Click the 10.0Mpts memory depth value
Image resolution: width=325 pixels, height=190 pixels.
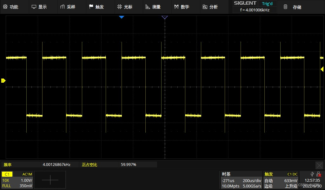click(x=230, y=186)
